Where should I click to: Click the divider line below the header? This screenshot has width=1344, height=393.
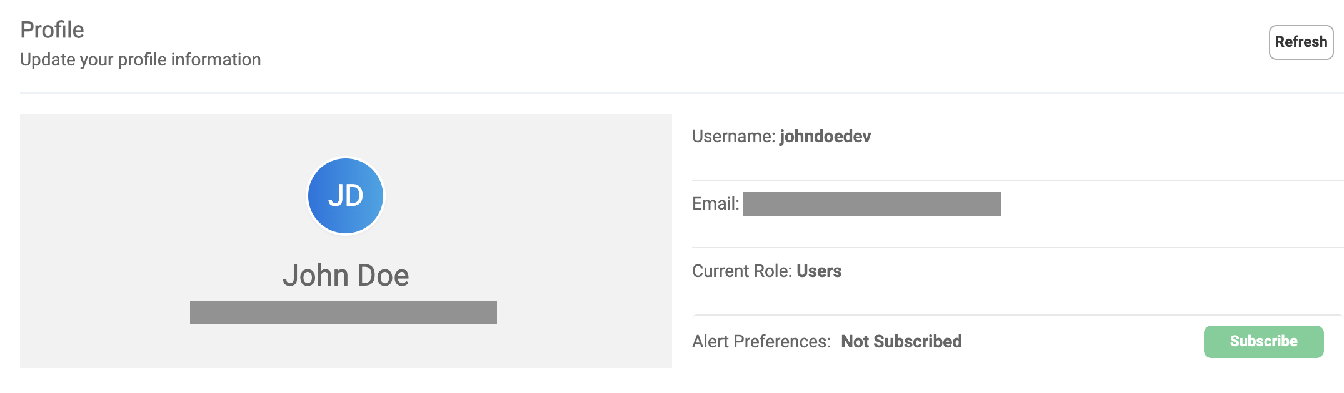coord(681,93)
